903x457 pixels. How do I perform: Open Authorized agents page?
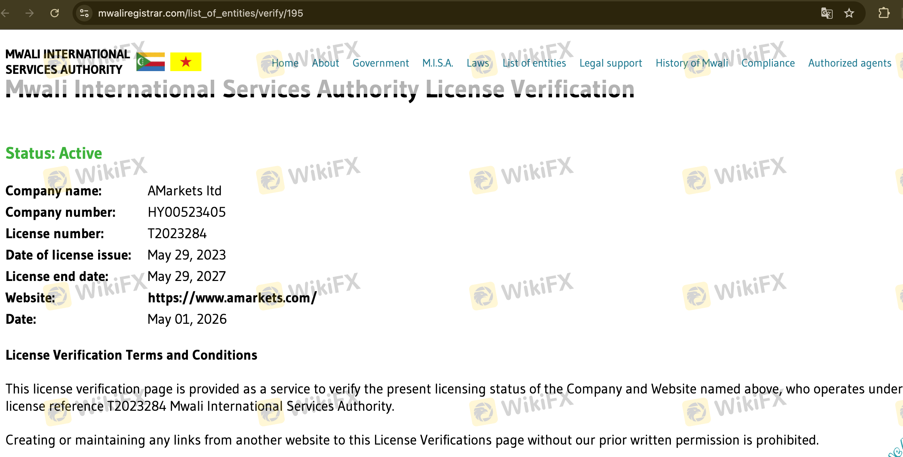coord(850,63)
